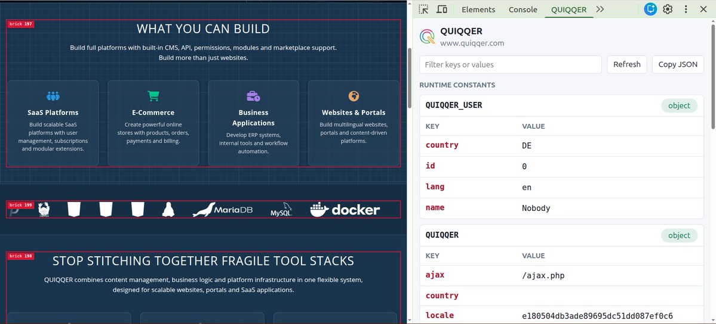The width and height of the screenshot is (716, 324).
Task: Click the lang key
Action: [x=435, y=187]
